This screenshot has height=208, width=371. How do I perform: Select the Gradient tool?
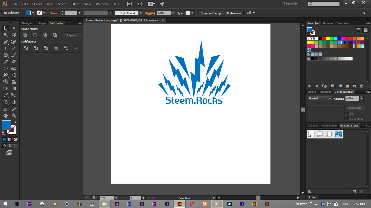click(14, 89)
